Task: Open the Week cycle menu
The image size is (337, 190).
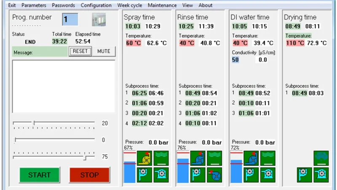Action: [130, 5]
